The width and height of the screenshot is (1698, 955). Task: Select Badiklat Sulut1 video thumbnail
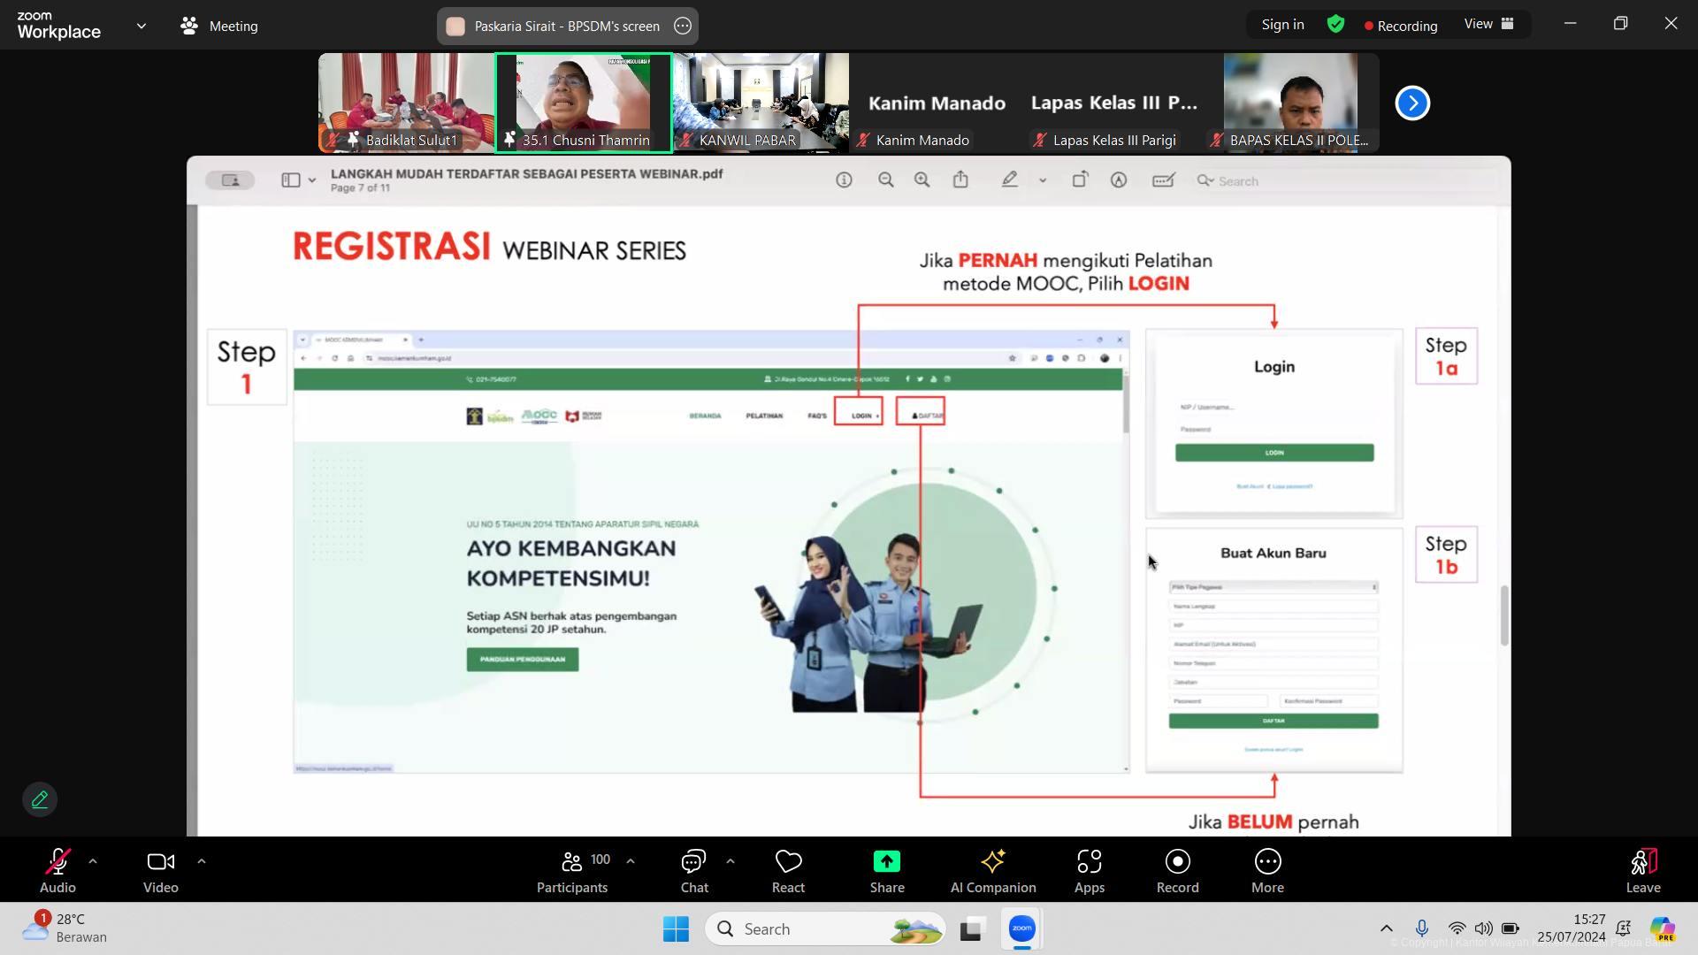[406, 103]
